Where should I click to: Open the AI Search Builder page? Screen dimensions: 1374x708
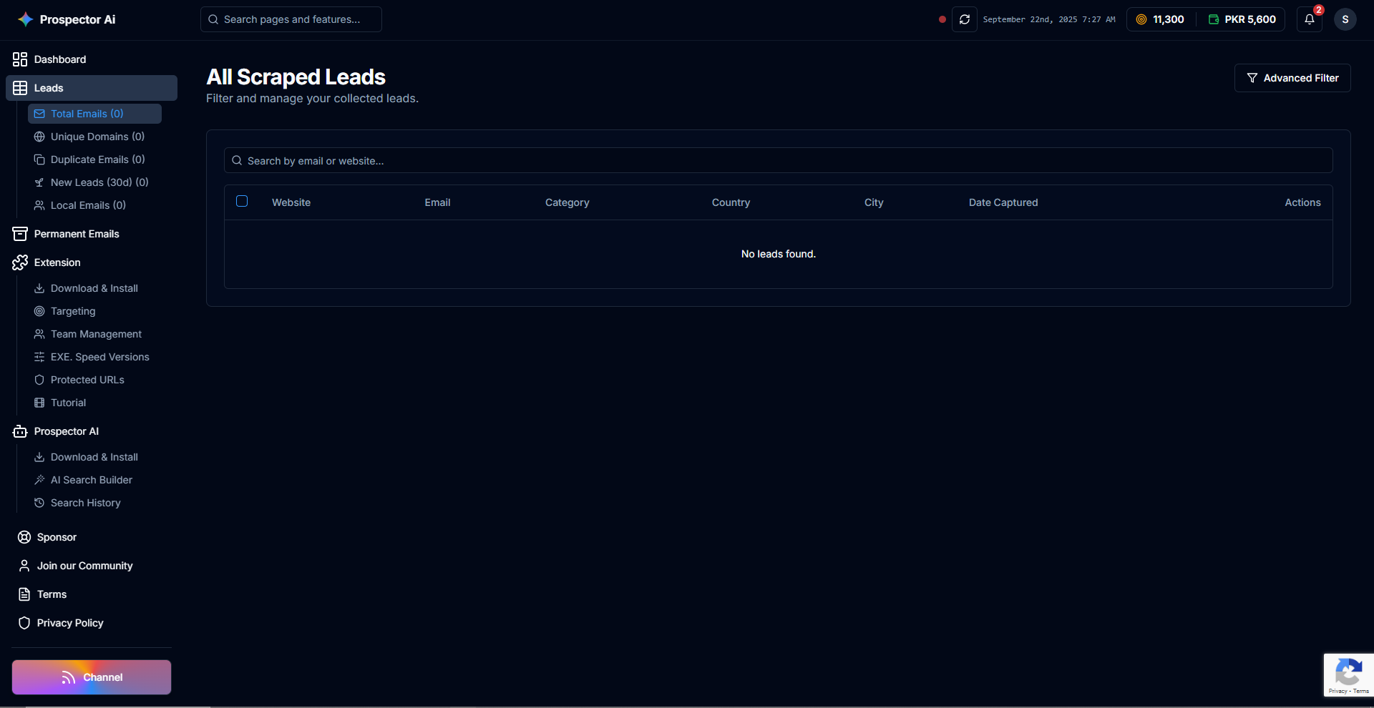coord(91,480)
